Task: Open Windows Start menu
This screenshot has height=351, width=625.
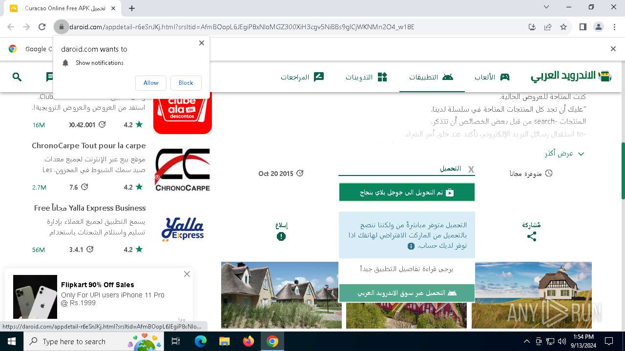Action: (11, 341)
